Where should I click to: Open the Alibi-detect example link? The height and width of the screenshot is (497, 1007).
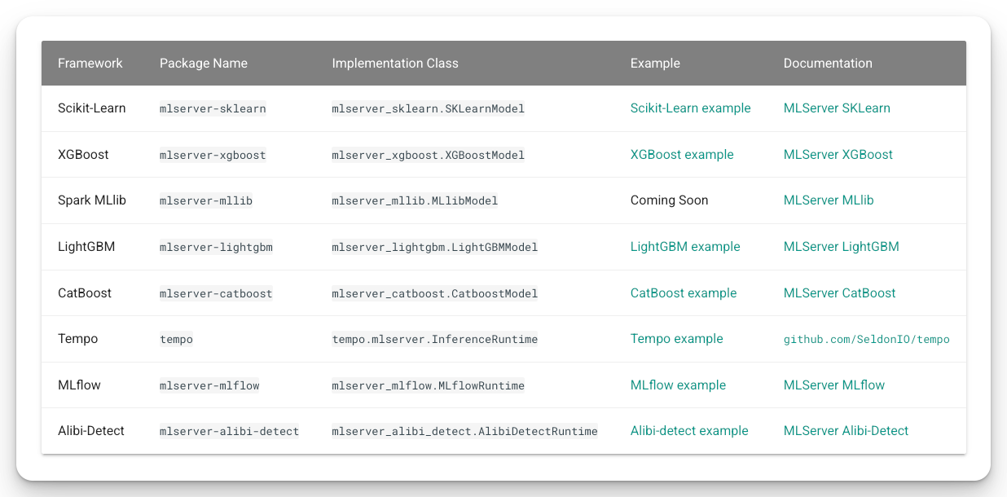click(689, 431)
